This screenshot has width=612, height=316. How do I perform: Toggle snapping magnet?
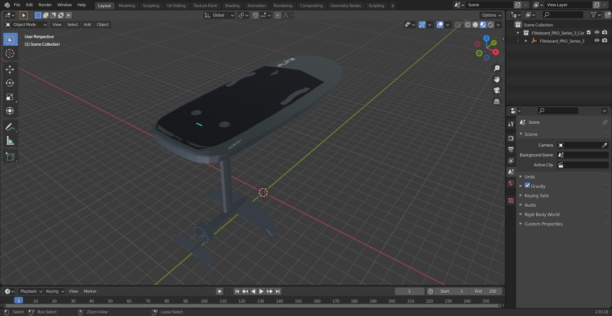tap(255, 15)
